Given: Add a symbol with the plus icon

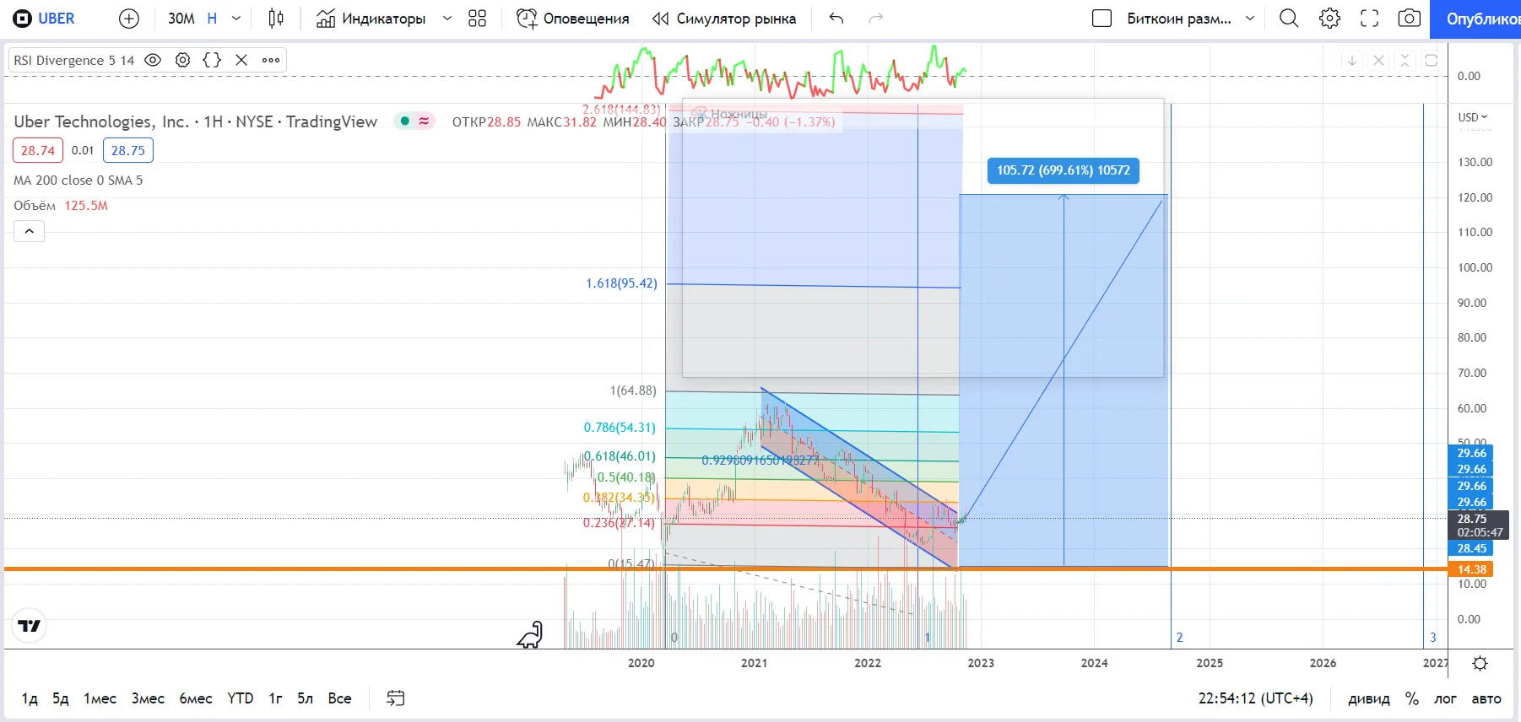Looking at the screenshot, I should 129,19.
